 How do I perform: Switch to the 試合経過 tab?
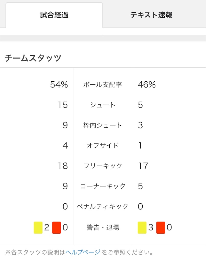point(54,15)
